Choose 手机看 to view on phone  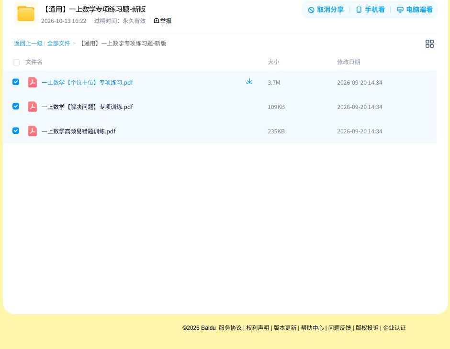click(x=370, y=10)
